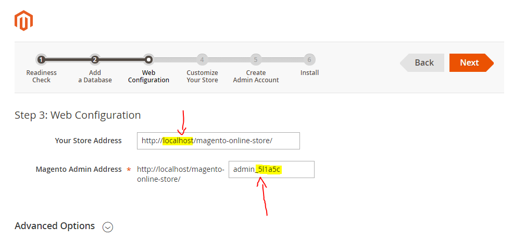Expand Advanced Options with the chevron icon
This screenshot has height=239, width=513.
point(108,227)
